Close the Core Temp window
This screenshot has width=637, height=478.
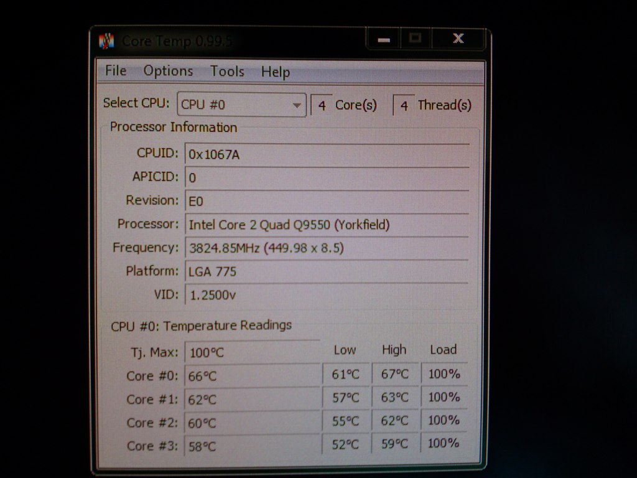click(458, 39)
